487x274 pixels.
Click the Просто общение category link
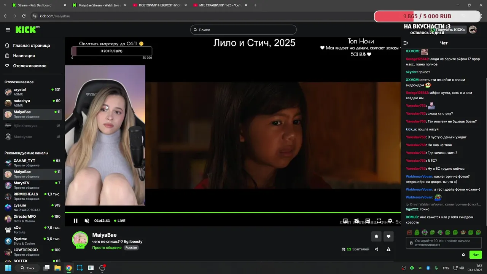coord(107,248)
